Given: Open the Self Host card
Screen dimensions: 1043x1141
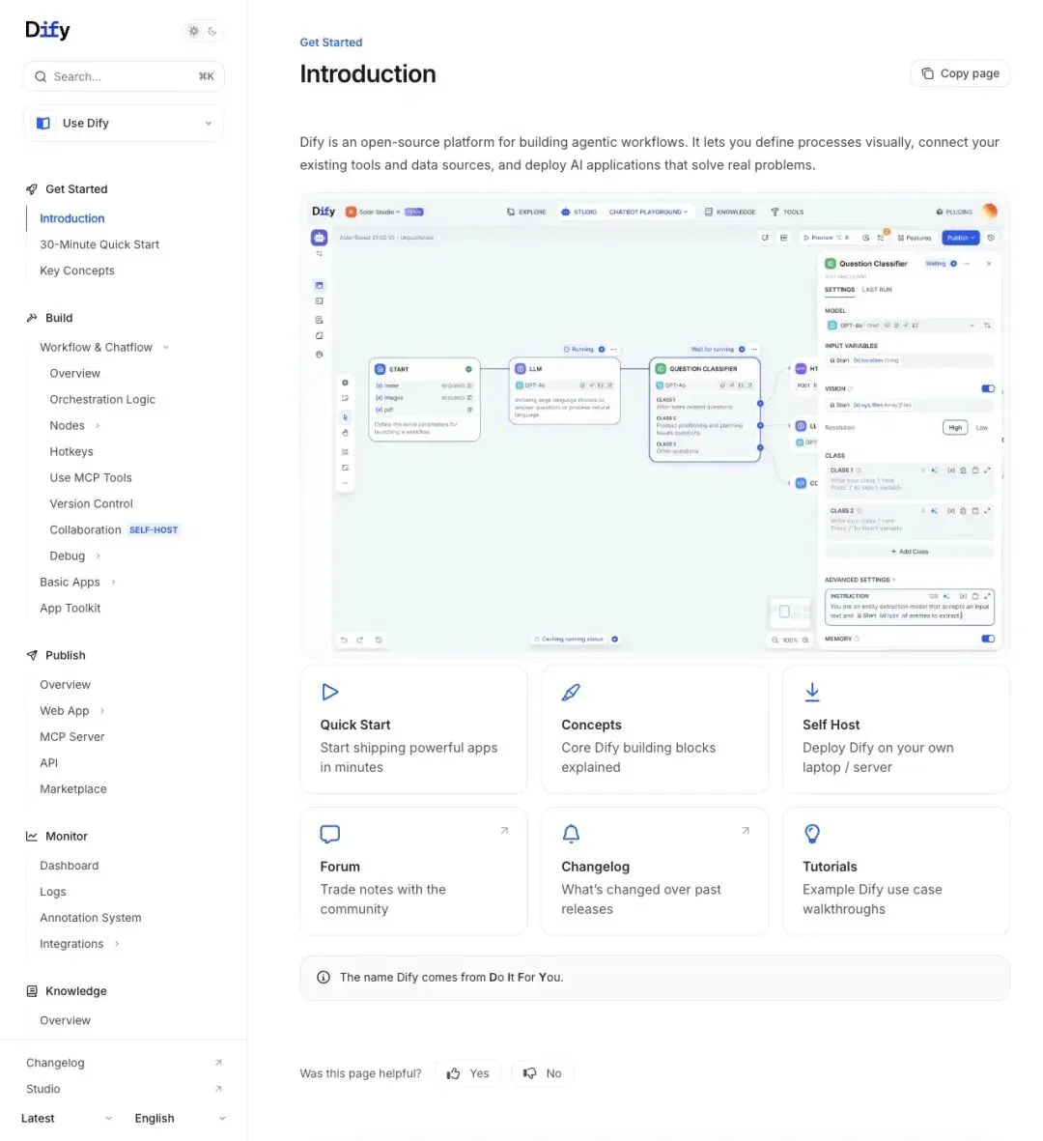Looking at the screenshot, I should coord(896,729).
